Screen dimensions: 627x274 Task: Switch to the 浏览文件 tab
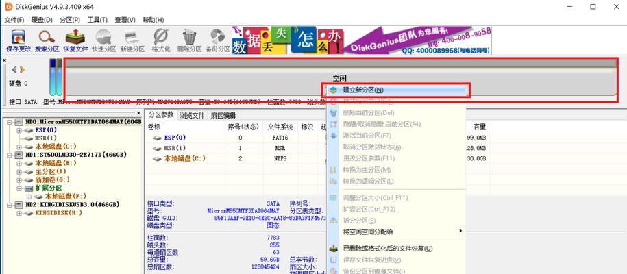pyautogui.click(x=193, y=115)
